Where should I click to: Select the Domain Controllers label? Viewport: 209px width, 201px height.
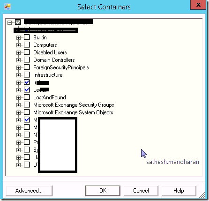coord(54,60)
